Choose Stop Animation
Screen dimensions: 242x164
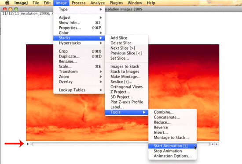click(172, 151)
